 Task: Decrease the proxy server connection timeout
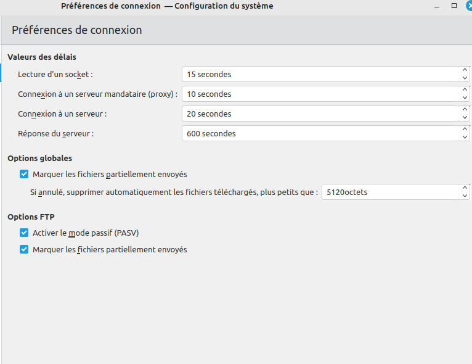point(465,97)
